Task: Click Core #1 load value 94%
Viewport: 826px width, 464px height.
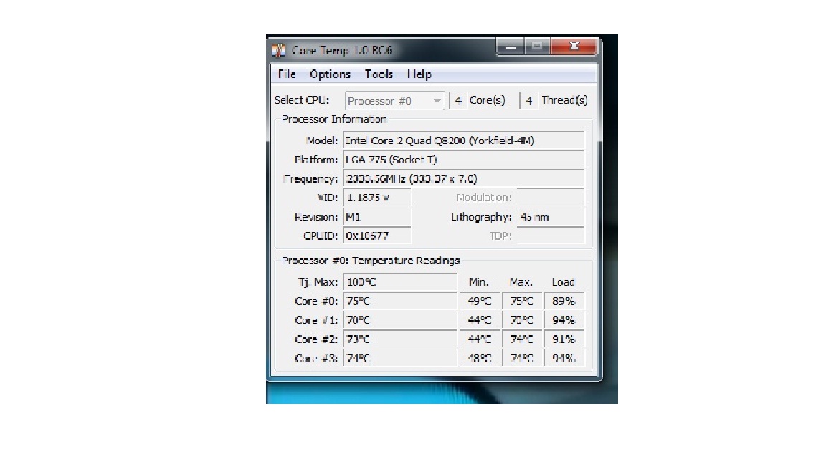Action: tap(564, 320)
